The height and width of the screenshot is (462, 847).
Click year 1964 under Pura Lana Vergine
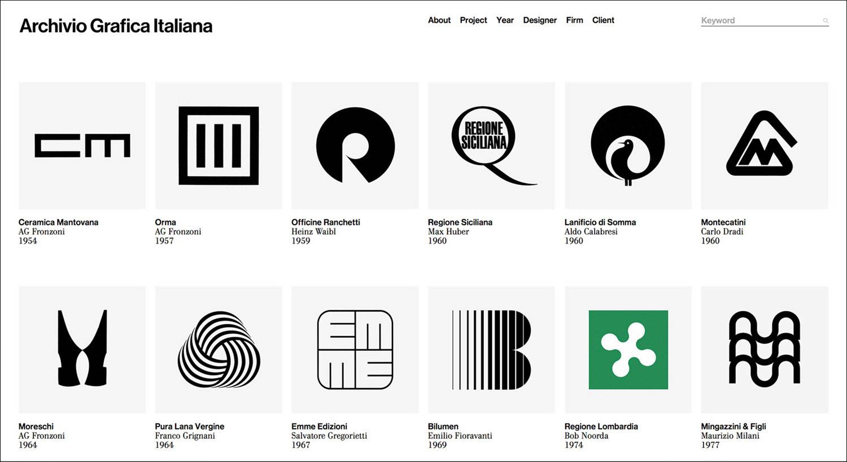(164, 445)
